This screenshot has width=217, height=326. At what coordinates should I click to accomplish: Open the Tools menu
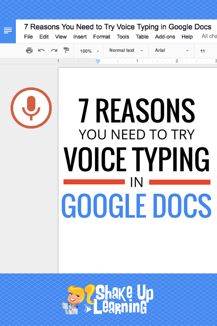click(x=123, y=37)
